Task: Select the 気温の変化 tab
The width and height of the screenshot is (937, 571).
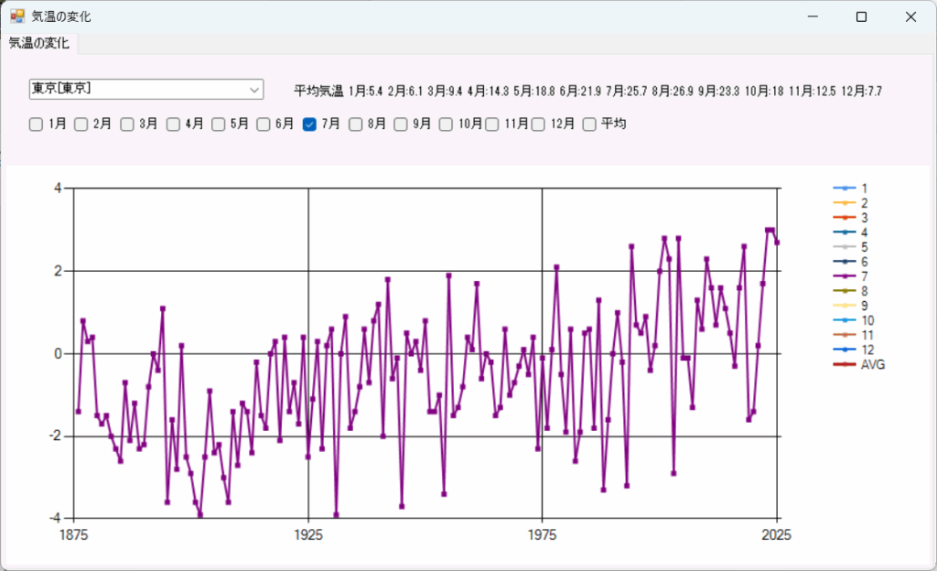Action: (39, 44)
